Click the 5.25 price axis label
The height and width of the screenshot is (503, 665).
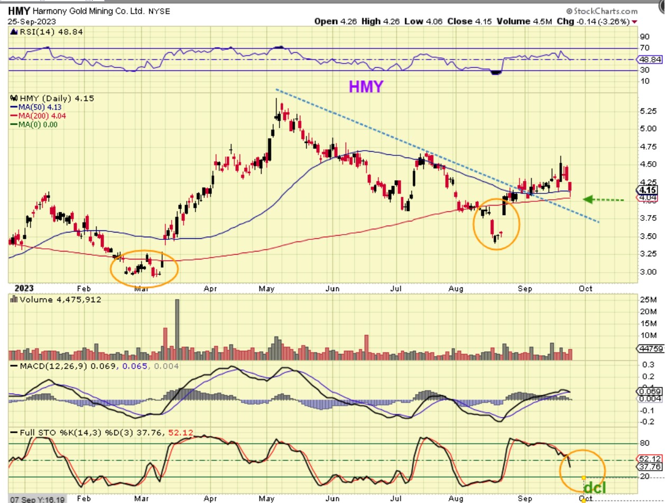[x=648, y=111]
